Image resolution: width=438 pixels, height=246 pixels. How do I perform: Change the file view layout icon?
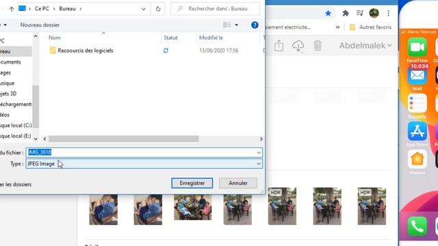point(227,25)
